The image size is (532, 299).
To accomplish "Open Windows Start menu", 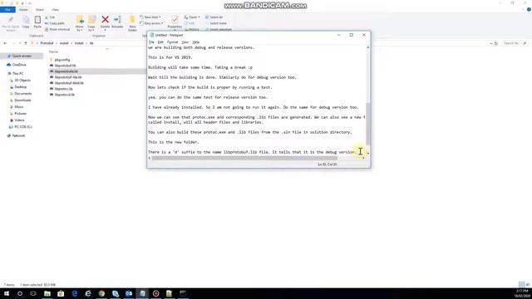I will coord(7,293).
